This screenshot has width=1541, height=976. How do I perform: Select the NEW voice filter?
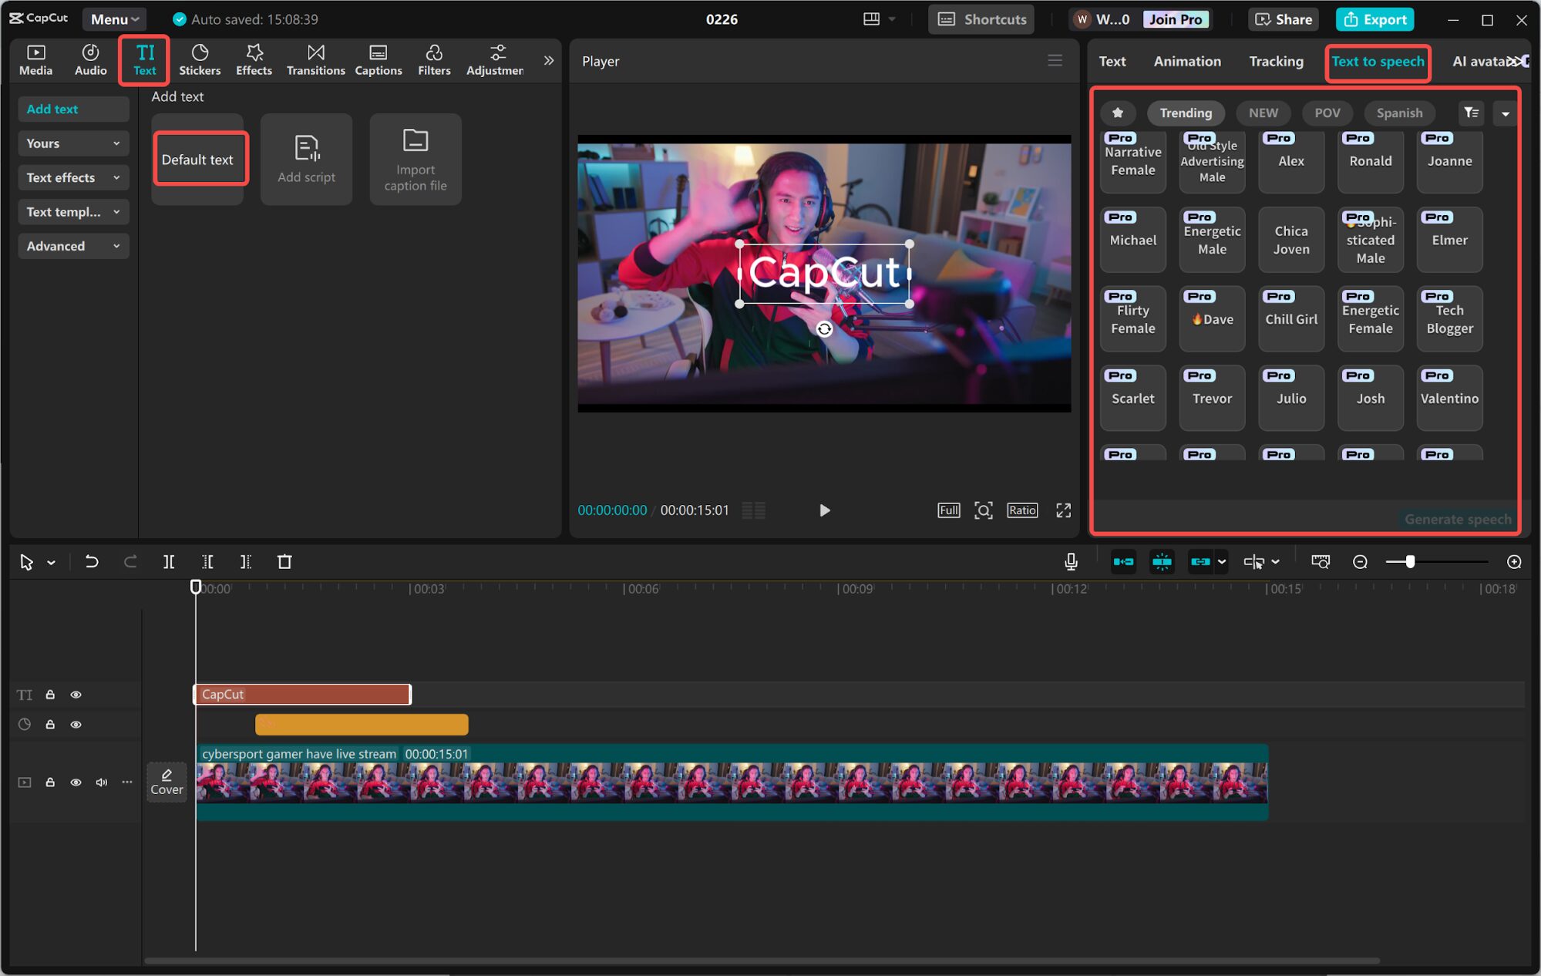point(1263,113)
